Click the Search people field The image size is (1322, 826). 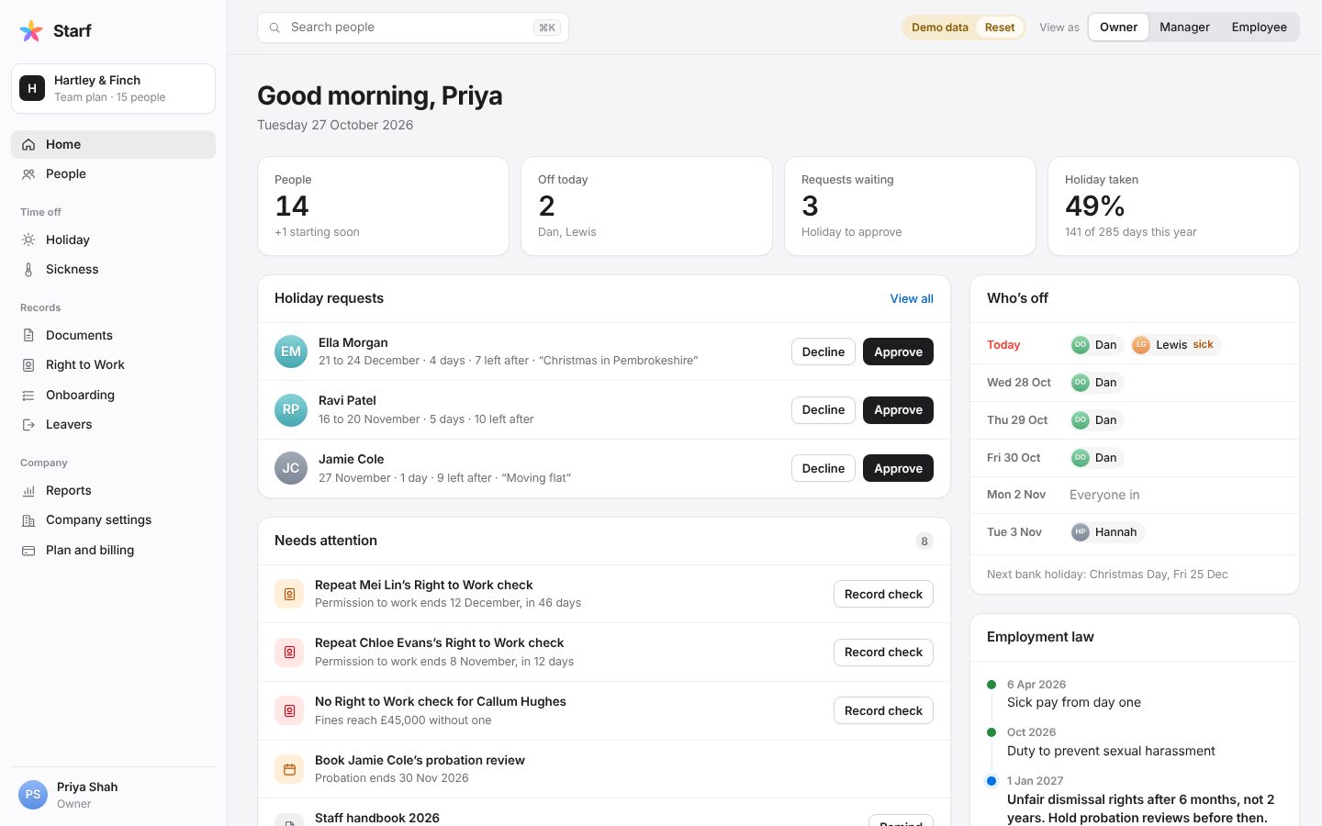(x=413, y=28)
